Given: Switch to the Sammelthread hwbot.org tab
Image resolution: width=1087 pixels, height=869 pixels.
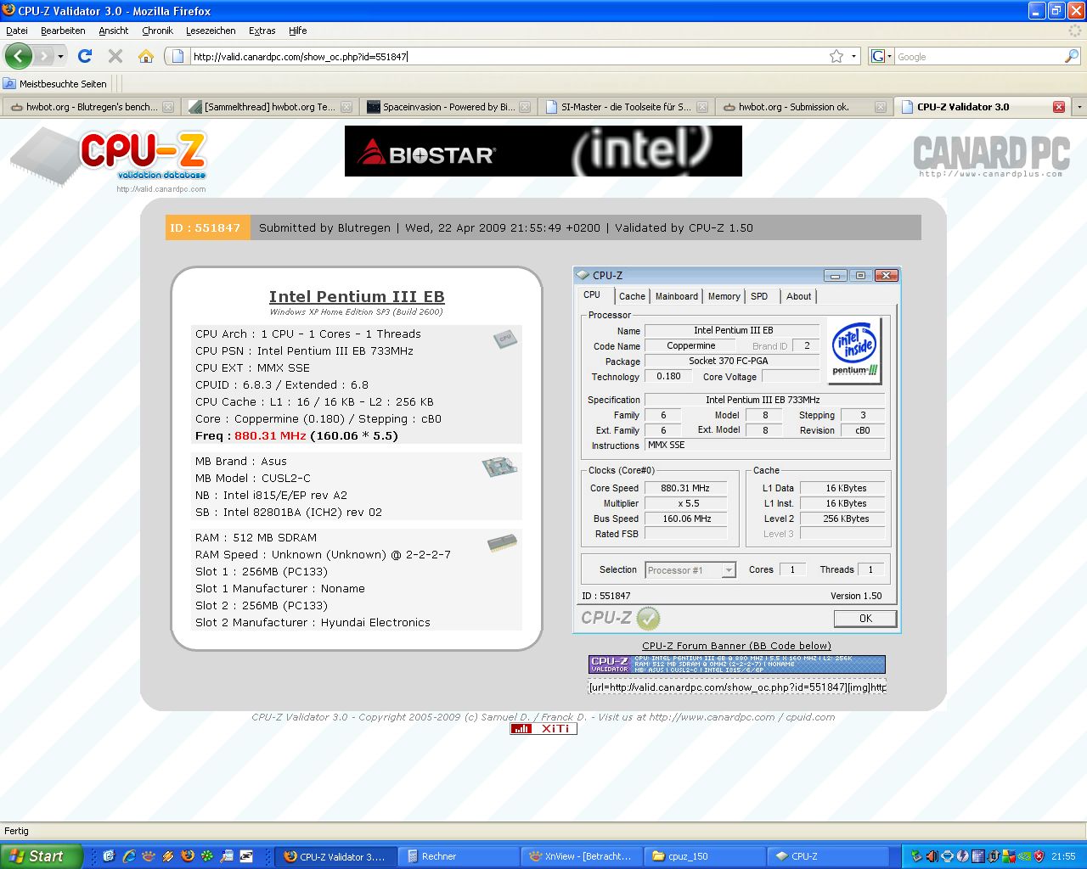Looking at the screenshot, I should pyautogui.click(x=270, y=107).
